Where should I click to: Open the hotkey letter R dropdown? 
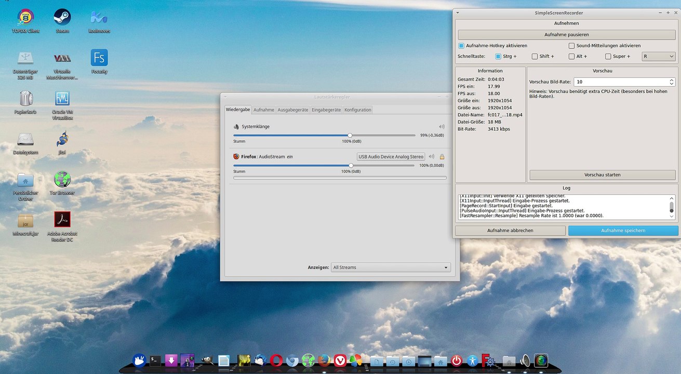tap(659, 56)
